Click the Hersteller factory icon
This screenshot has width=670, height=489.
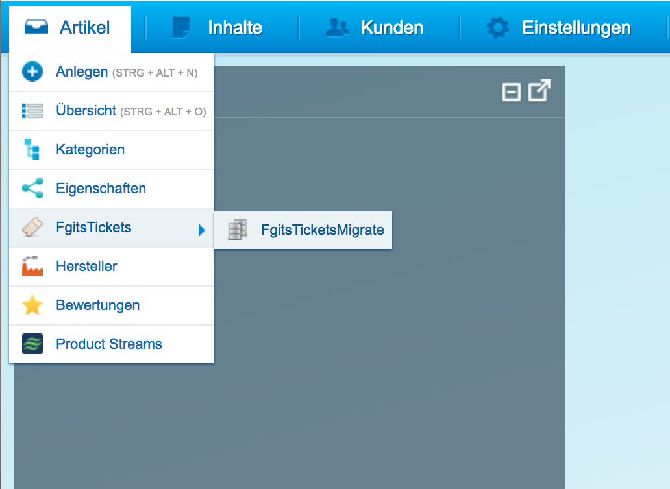32,266
